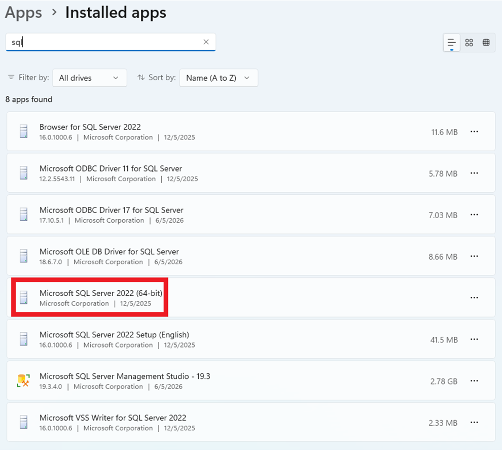Click the 8.66 MB size value
Image resolution: width=502 pixels, height=451 pixels.
[x=443, y=257]
